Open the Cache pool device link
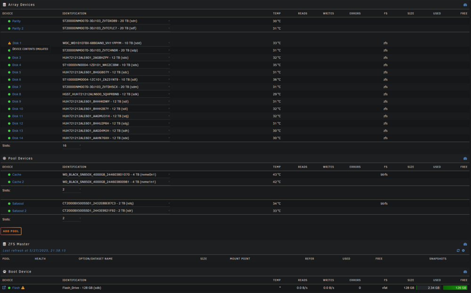This screenshot has width=471, height=293. [x=16, y=174]
